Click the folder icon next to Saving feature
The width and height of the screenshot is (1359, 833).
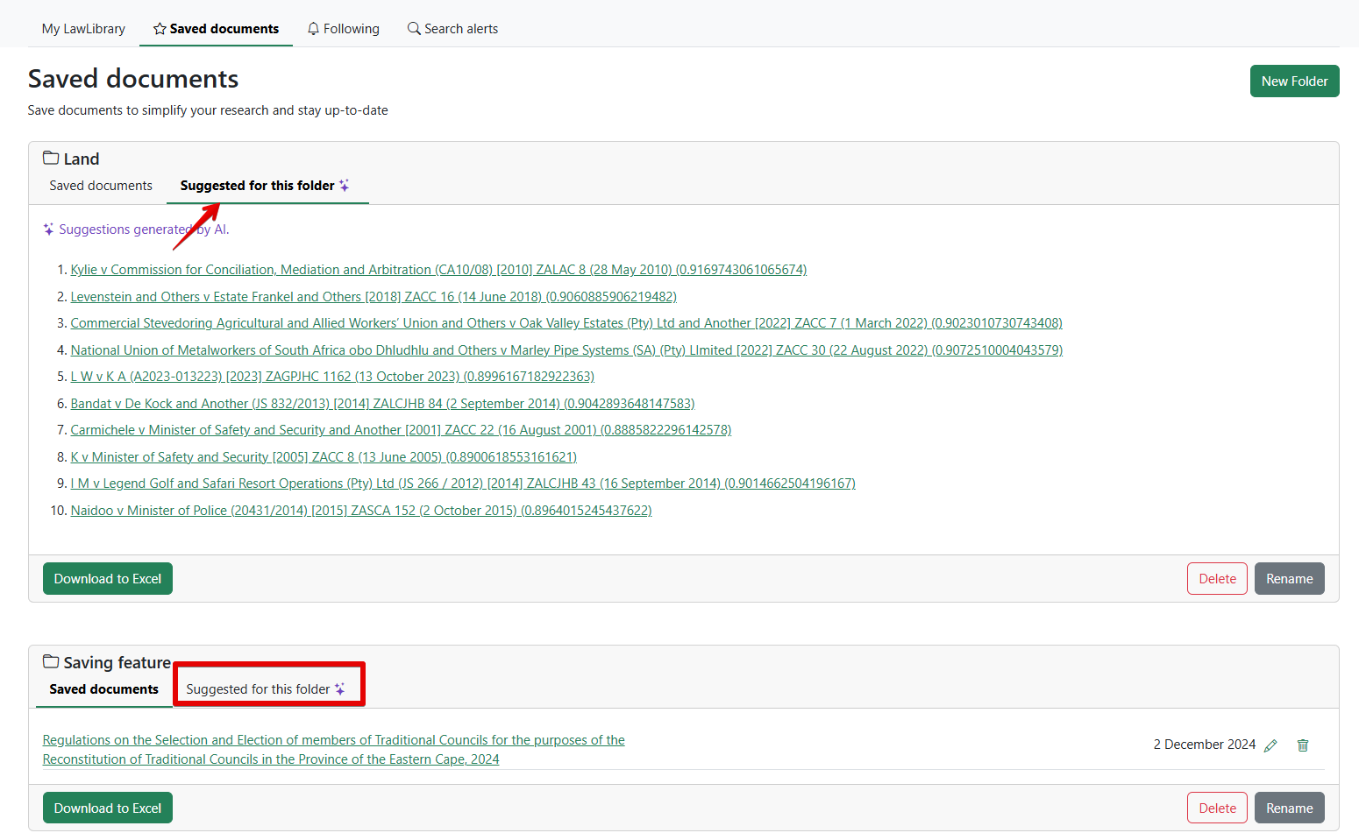point(51,662)
